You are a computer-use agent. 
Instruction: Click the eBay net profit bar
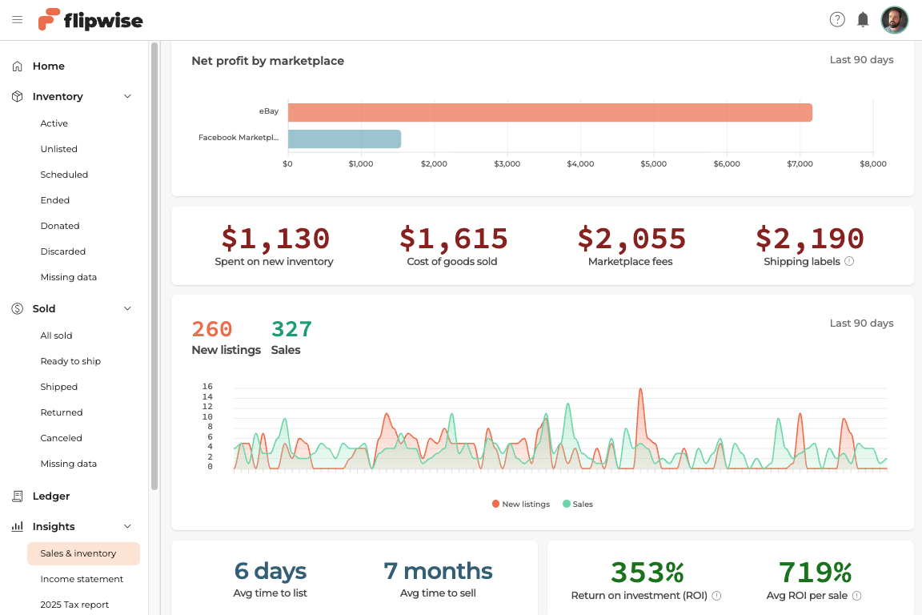tap(550, 112)
